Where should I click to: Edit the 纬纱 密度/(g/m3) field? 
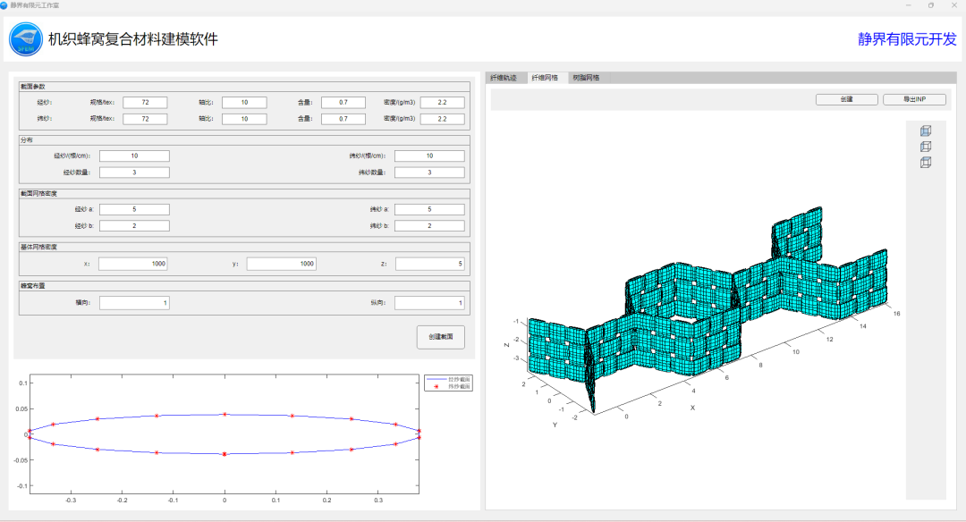(x=443, y=119)
